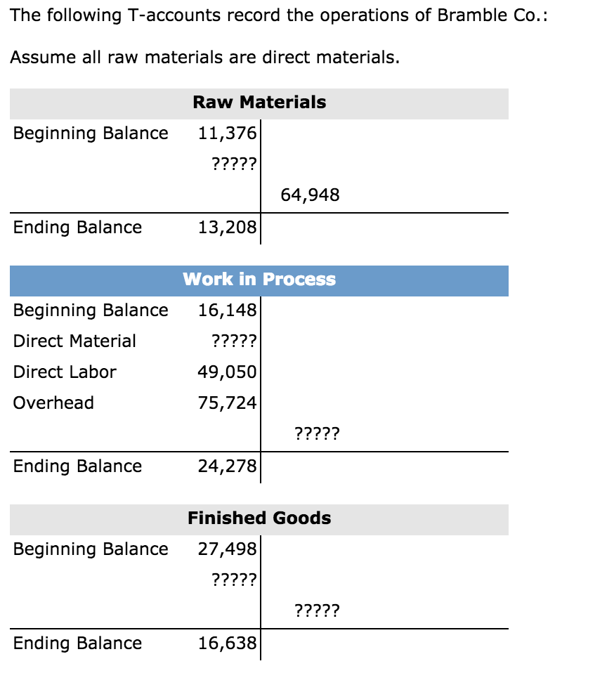
Task: Click the unknown Raw Materials debit ?????
Action: click(235, 164)
